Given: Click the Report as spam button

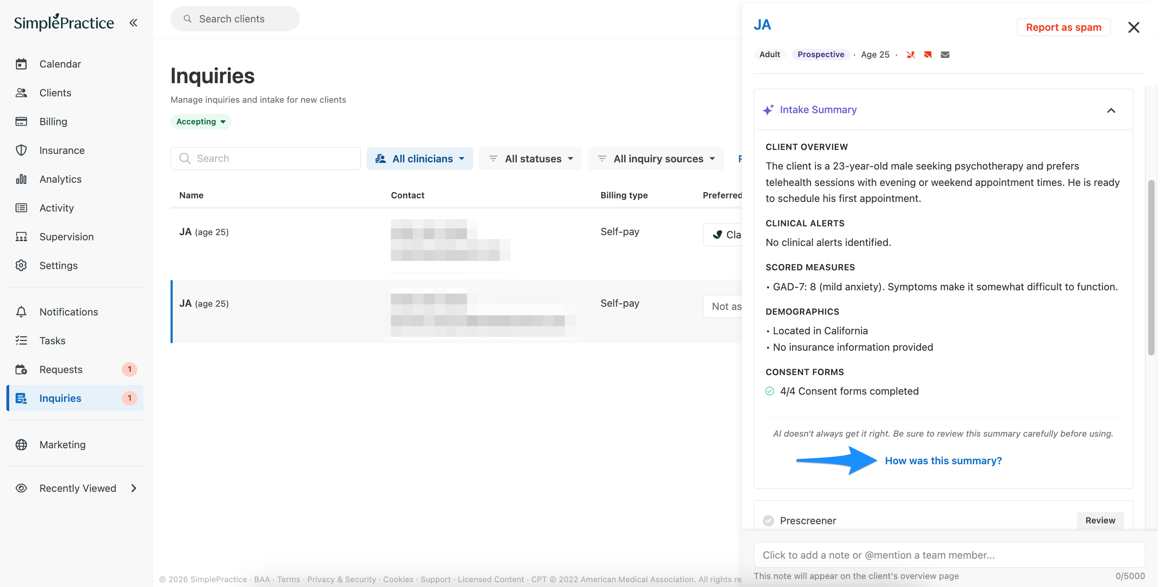Looking at the screenshot, I should tap(1063, 27).
